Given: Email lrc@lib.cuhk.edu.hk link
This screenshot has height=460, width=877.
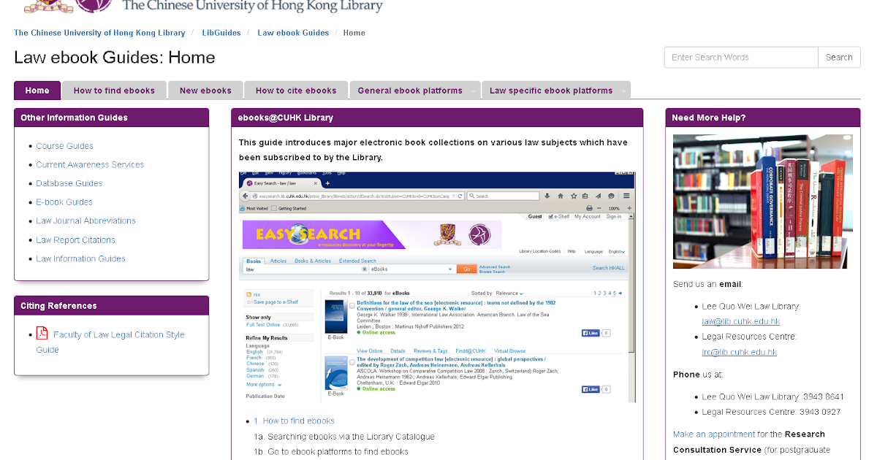Looking at the screenshot, I should point(740,352).
